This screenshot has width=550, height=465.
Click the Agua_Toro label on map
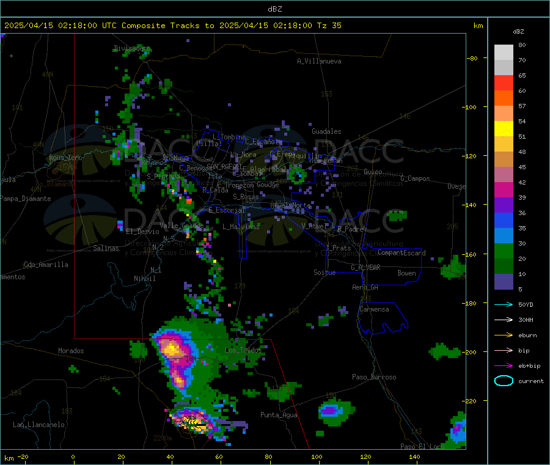[65, 158]
